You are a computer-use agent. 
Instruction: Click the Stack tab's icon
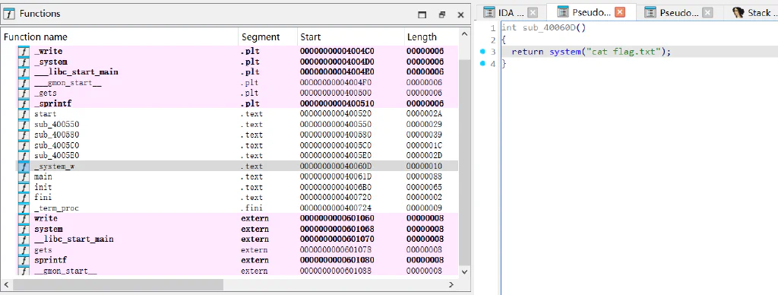click(x=738, y=13)
